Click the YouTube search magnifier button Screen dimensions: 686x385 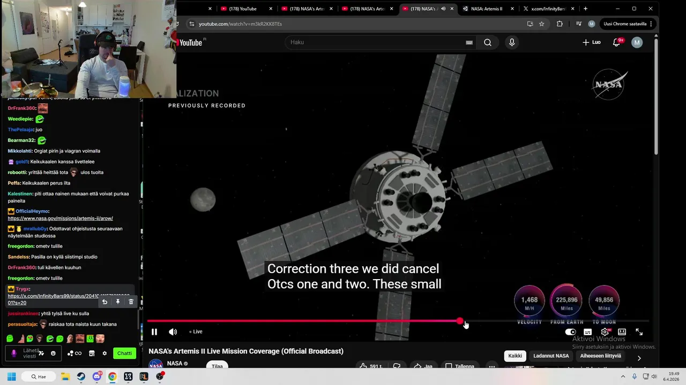coord(488,42)
